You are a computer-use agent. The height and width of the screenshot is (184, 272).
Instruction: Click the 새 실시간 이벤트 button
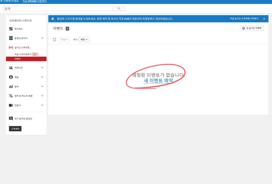tap(252, 28)
